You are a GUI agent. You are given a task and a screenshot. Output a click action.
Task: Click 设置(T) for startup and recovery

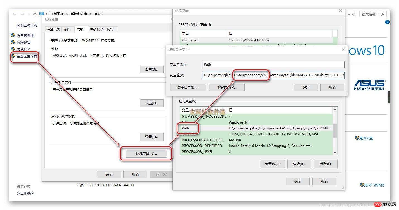pos(152,137)
